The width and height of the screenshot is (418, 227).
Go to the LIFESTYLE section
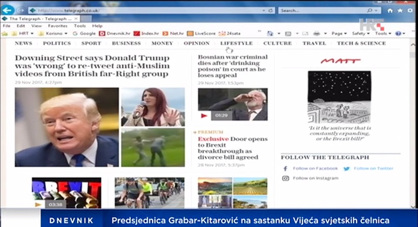[x=237, y=43]
